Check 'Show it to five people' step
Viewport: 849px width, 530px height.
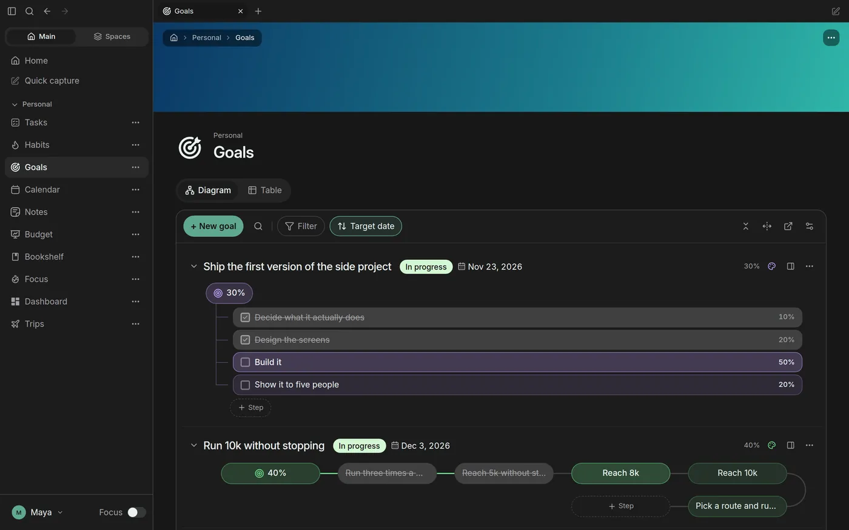pos(245,385)
